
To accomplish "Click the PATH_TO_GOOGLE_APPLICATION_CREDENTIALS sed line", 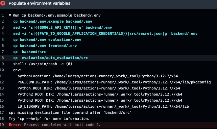I will tap(105, 33).
